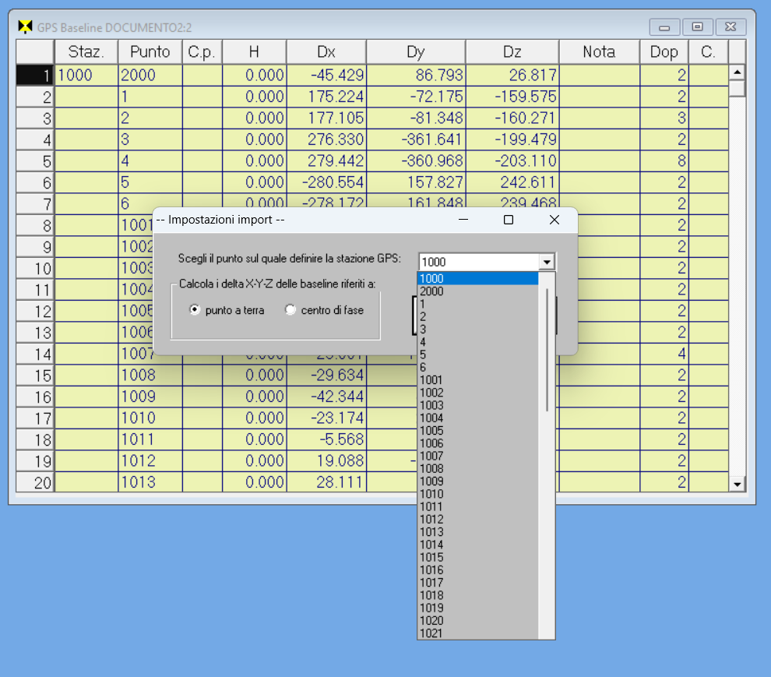
Task: Select row header 20 in the table
Action: coord(35,482)
